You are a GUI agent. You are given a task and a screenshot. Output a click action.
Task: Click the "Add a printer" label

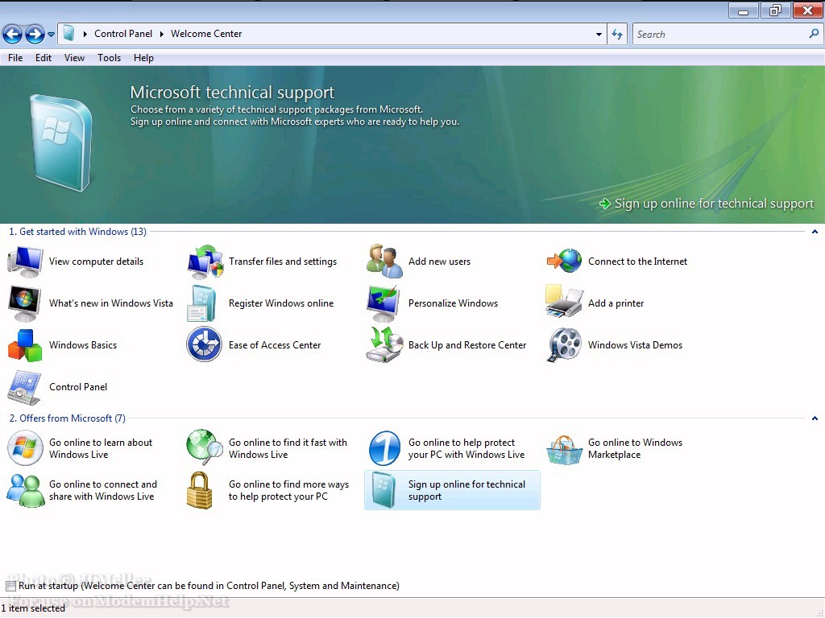[616, 303]
